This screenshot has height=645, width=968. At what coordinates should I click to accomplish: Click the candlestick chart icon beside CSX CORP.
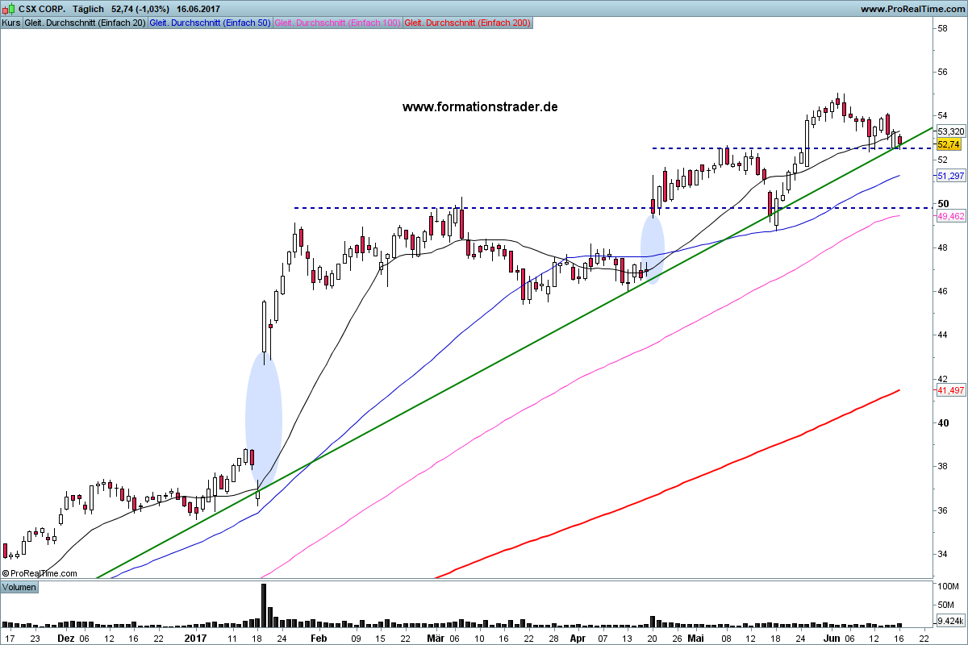point(7,9)
